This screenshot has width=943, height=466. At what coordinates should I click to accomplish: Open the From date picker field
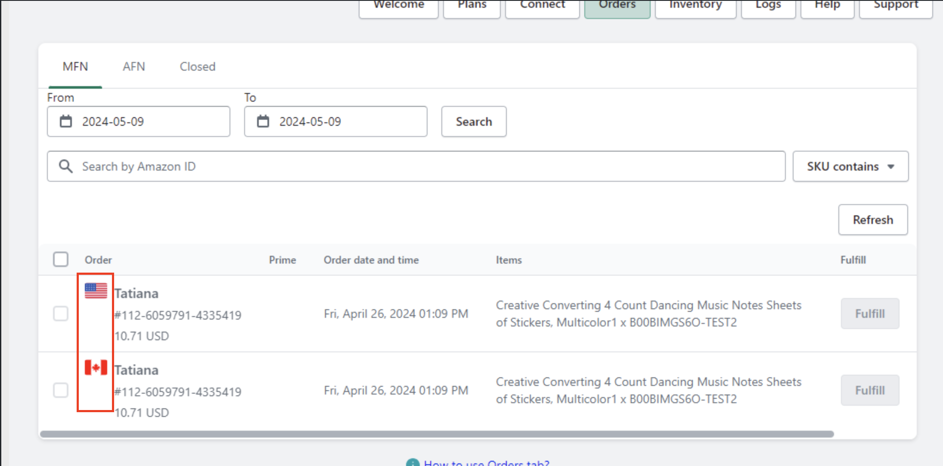[146, 121]
